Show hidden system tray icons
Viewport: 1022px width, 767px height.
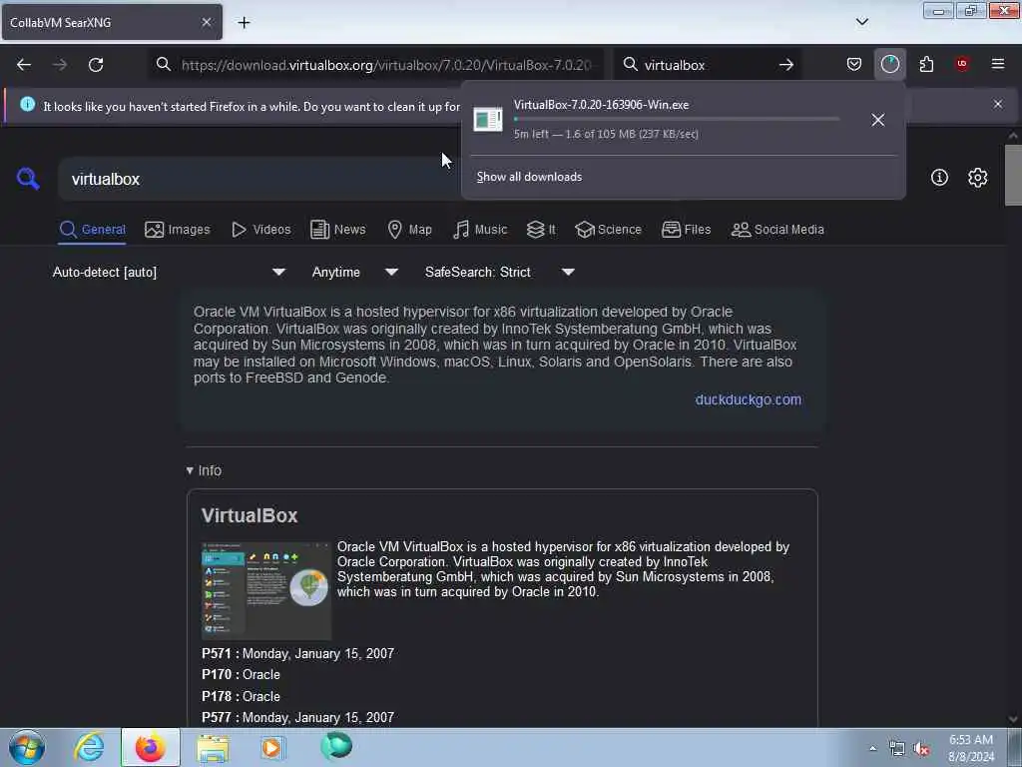[x=872, y=749]
